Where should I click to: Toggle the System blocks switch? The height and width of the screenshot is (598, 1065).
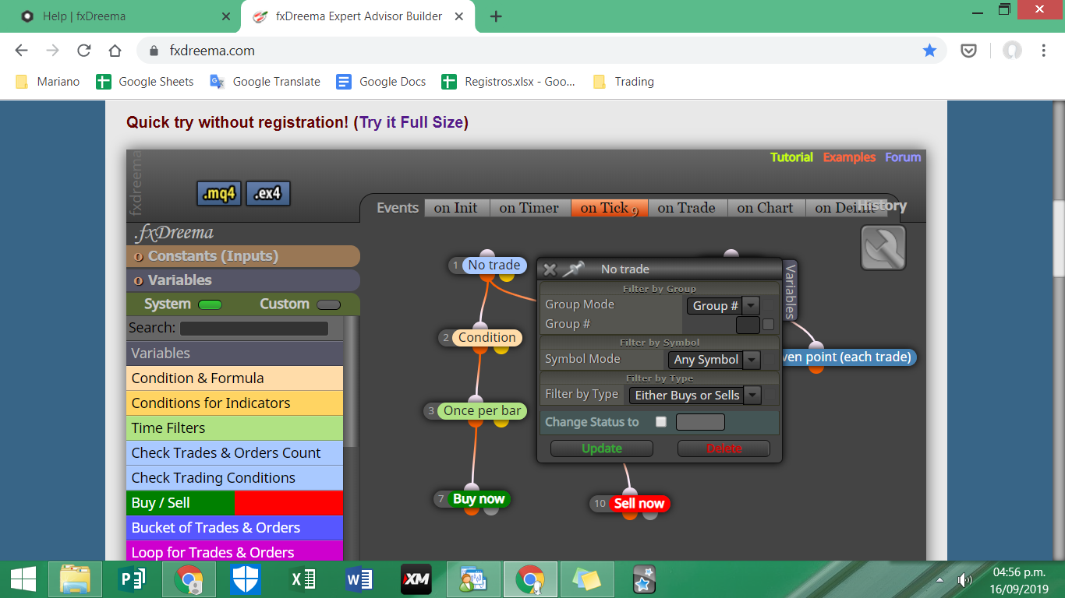[x=211, y=304]
